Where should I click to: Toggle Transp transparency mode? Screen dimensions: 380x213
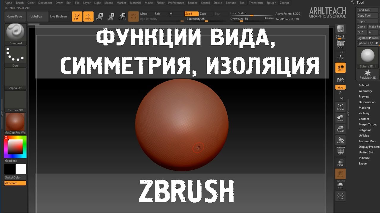click(340, 162)
